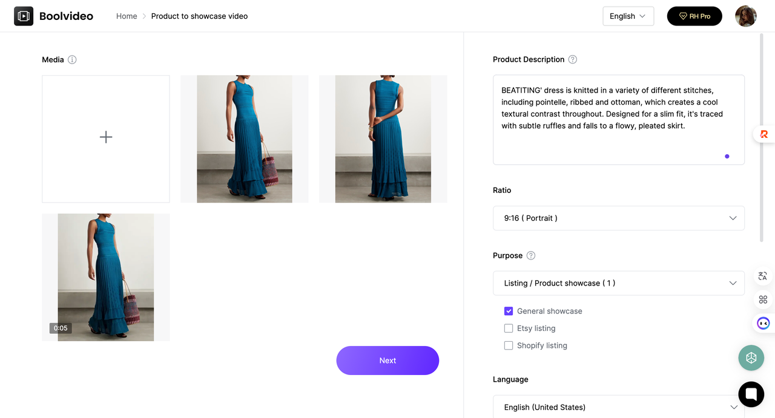Viewport: 775px width, 418px height.
Task: Expand the Listing / Product showcase dropdown
Action: (x=619, y=283)
